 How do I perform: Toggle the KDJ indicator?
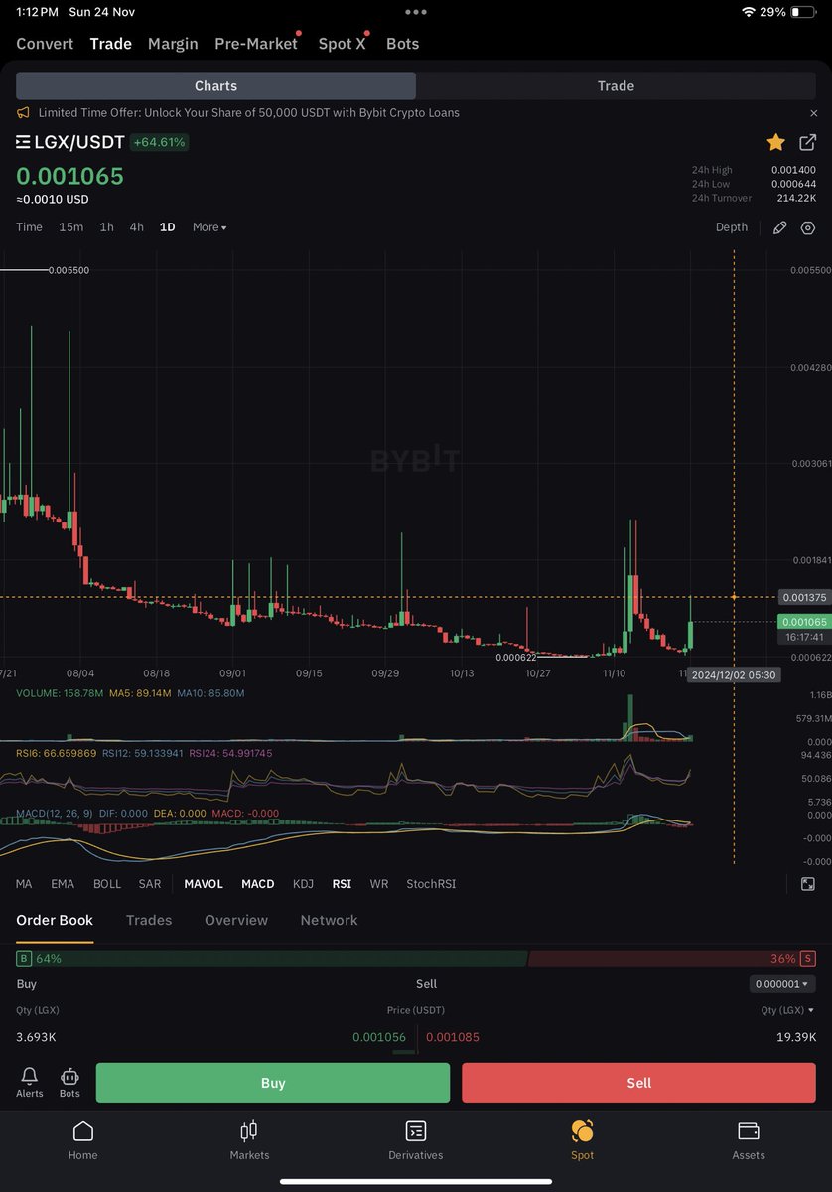pos(304,884)
